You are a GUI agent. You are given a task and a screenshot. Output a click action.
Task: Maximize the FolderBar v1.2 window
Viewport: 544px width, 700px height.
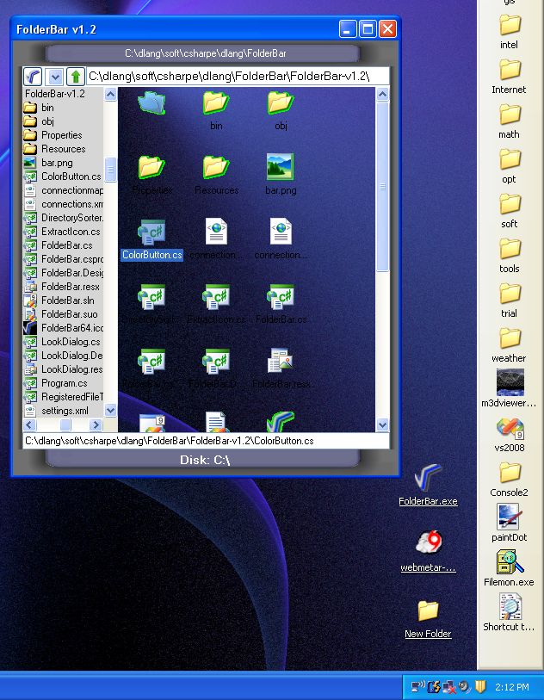click(x=368, y=29)
